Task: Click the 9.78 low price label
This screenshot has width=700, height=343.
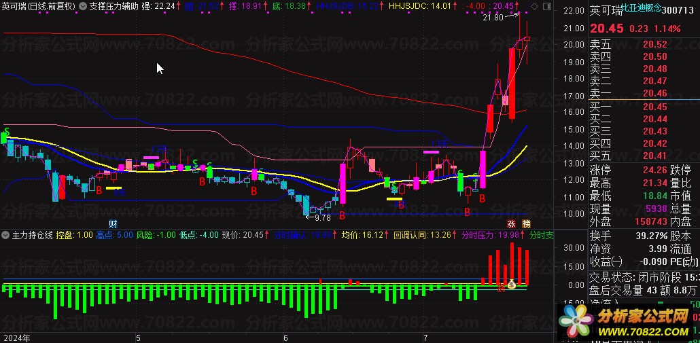Action: coord(322,217)
